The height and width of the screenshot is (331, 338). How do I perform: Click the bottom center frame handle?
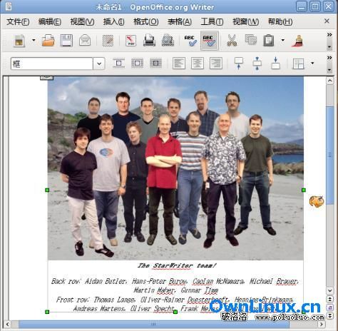[x=175, y=312]
